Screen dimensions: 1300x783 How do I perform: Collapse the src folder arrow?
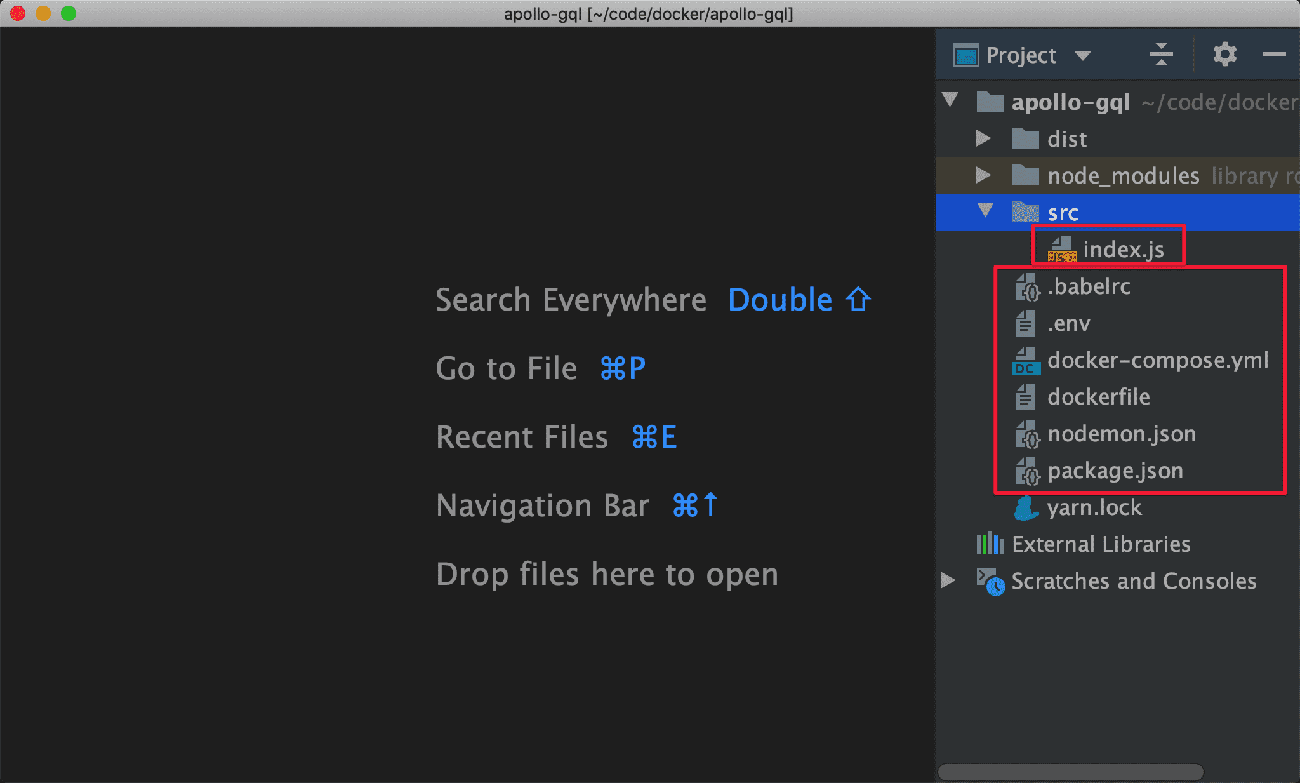(986, 210)
